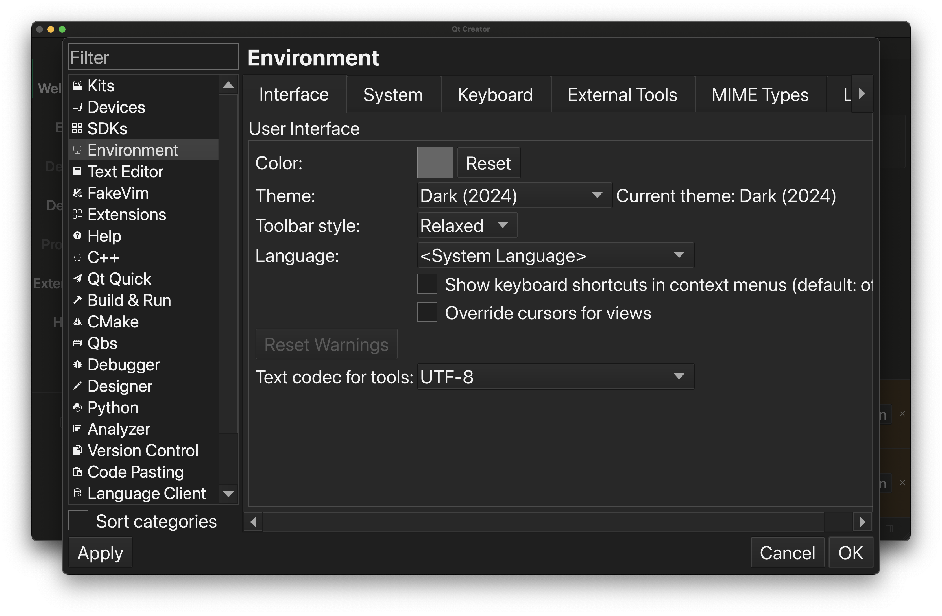
Task: Click the horizontal scrollbar left arrow
Action: click(253, 522)
